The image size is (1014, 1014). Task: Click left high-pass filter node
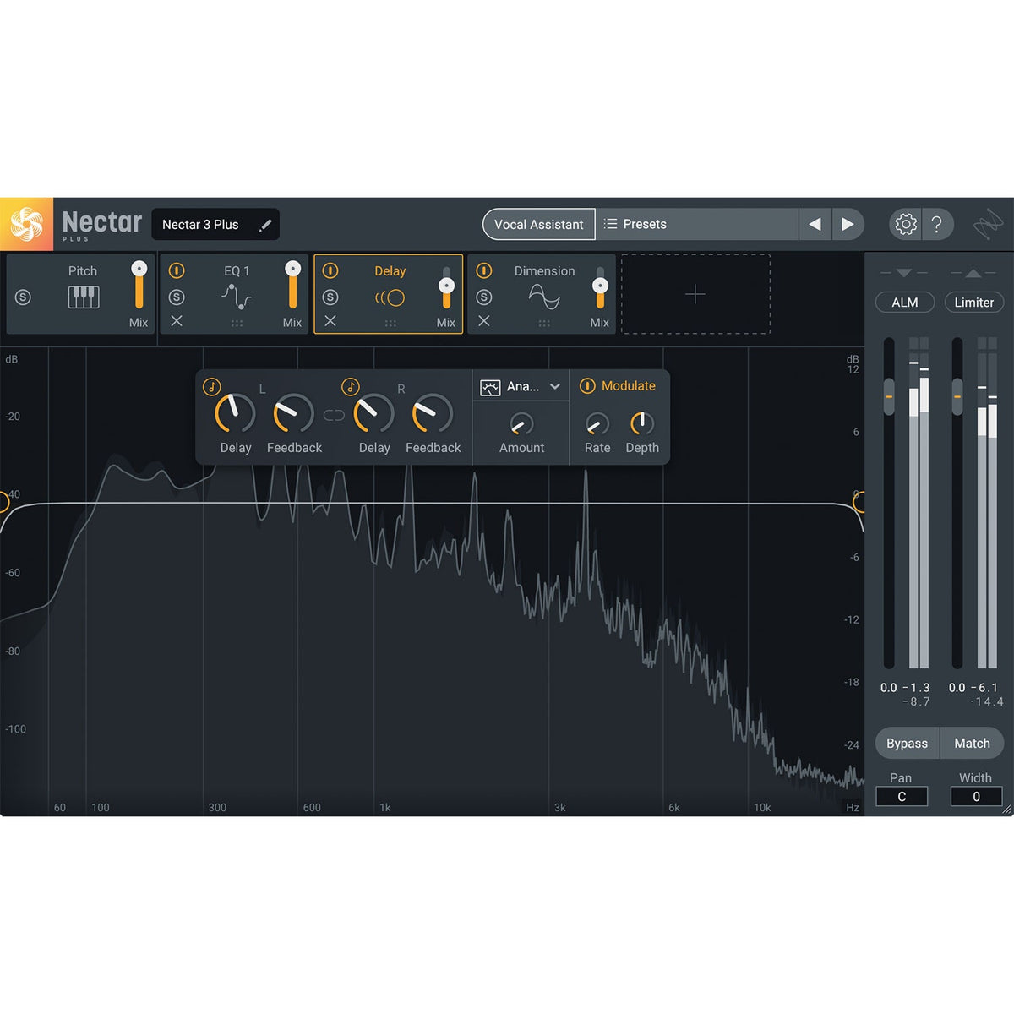(3, 504)
